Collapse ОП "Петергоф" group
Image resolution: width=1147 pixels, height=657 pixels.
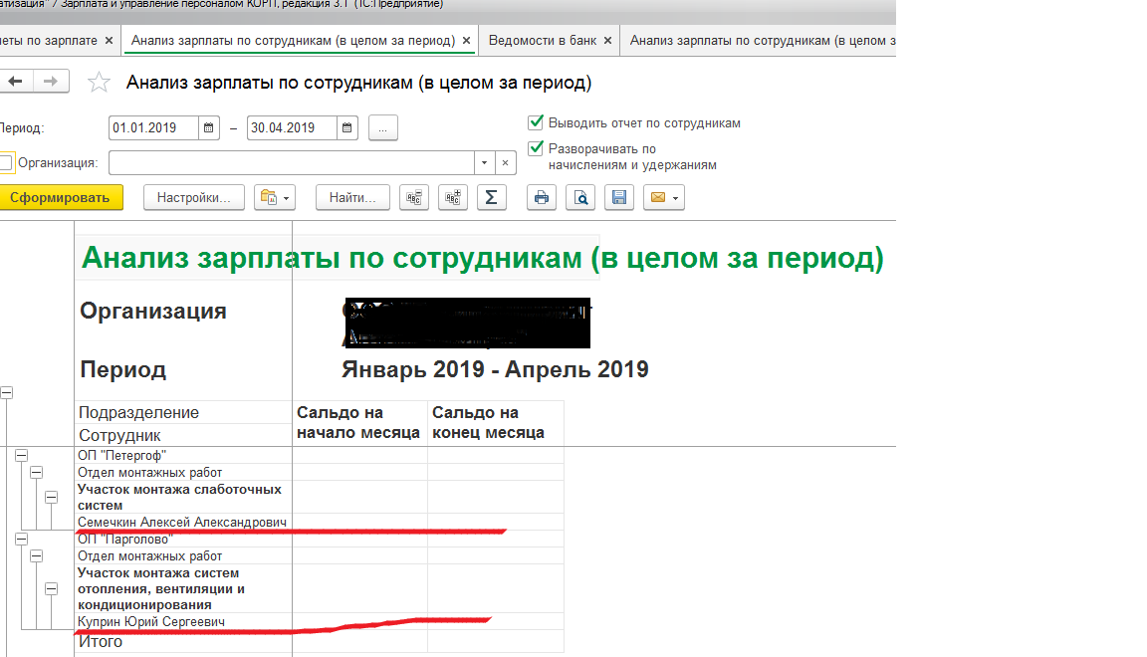pyautogui.click(x=21, y=455)
